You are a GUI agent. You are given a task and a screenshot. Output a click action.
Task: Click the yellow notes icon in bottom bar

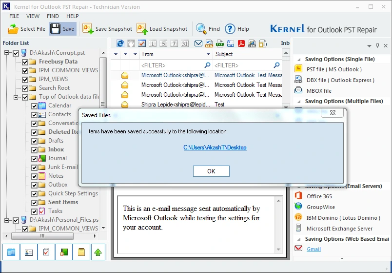81,252
